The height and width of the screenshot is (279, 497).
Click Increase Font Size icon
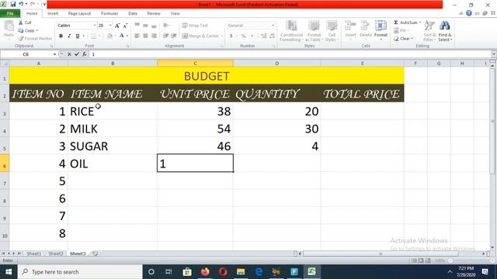click(117, 26)
